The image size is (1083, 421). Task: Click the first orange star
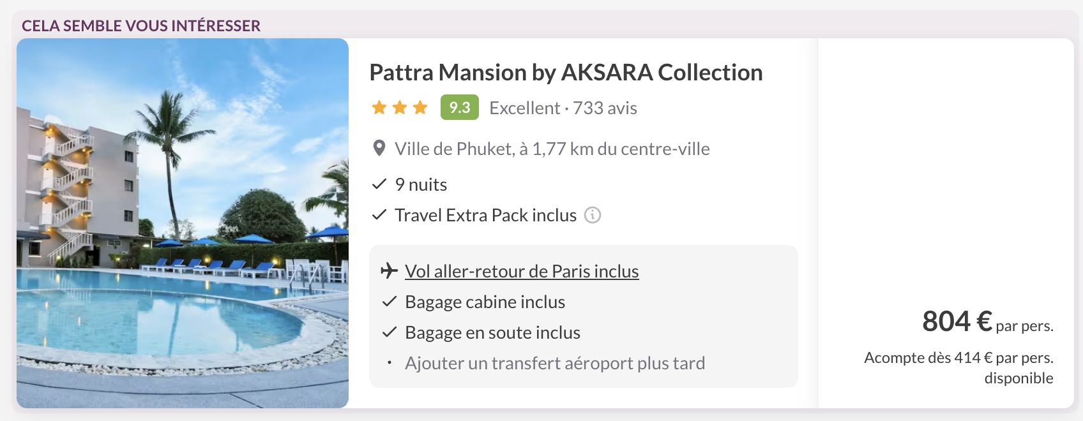(x=379, y=108)
